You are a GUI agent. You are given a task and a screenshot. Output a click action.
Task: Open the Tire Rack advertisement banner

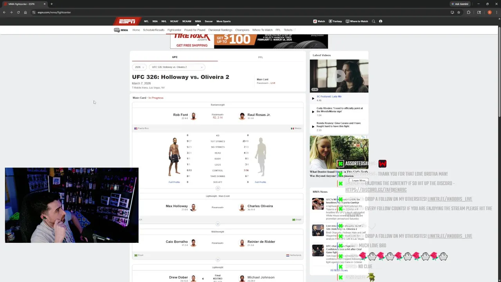[x=249, y=41]
